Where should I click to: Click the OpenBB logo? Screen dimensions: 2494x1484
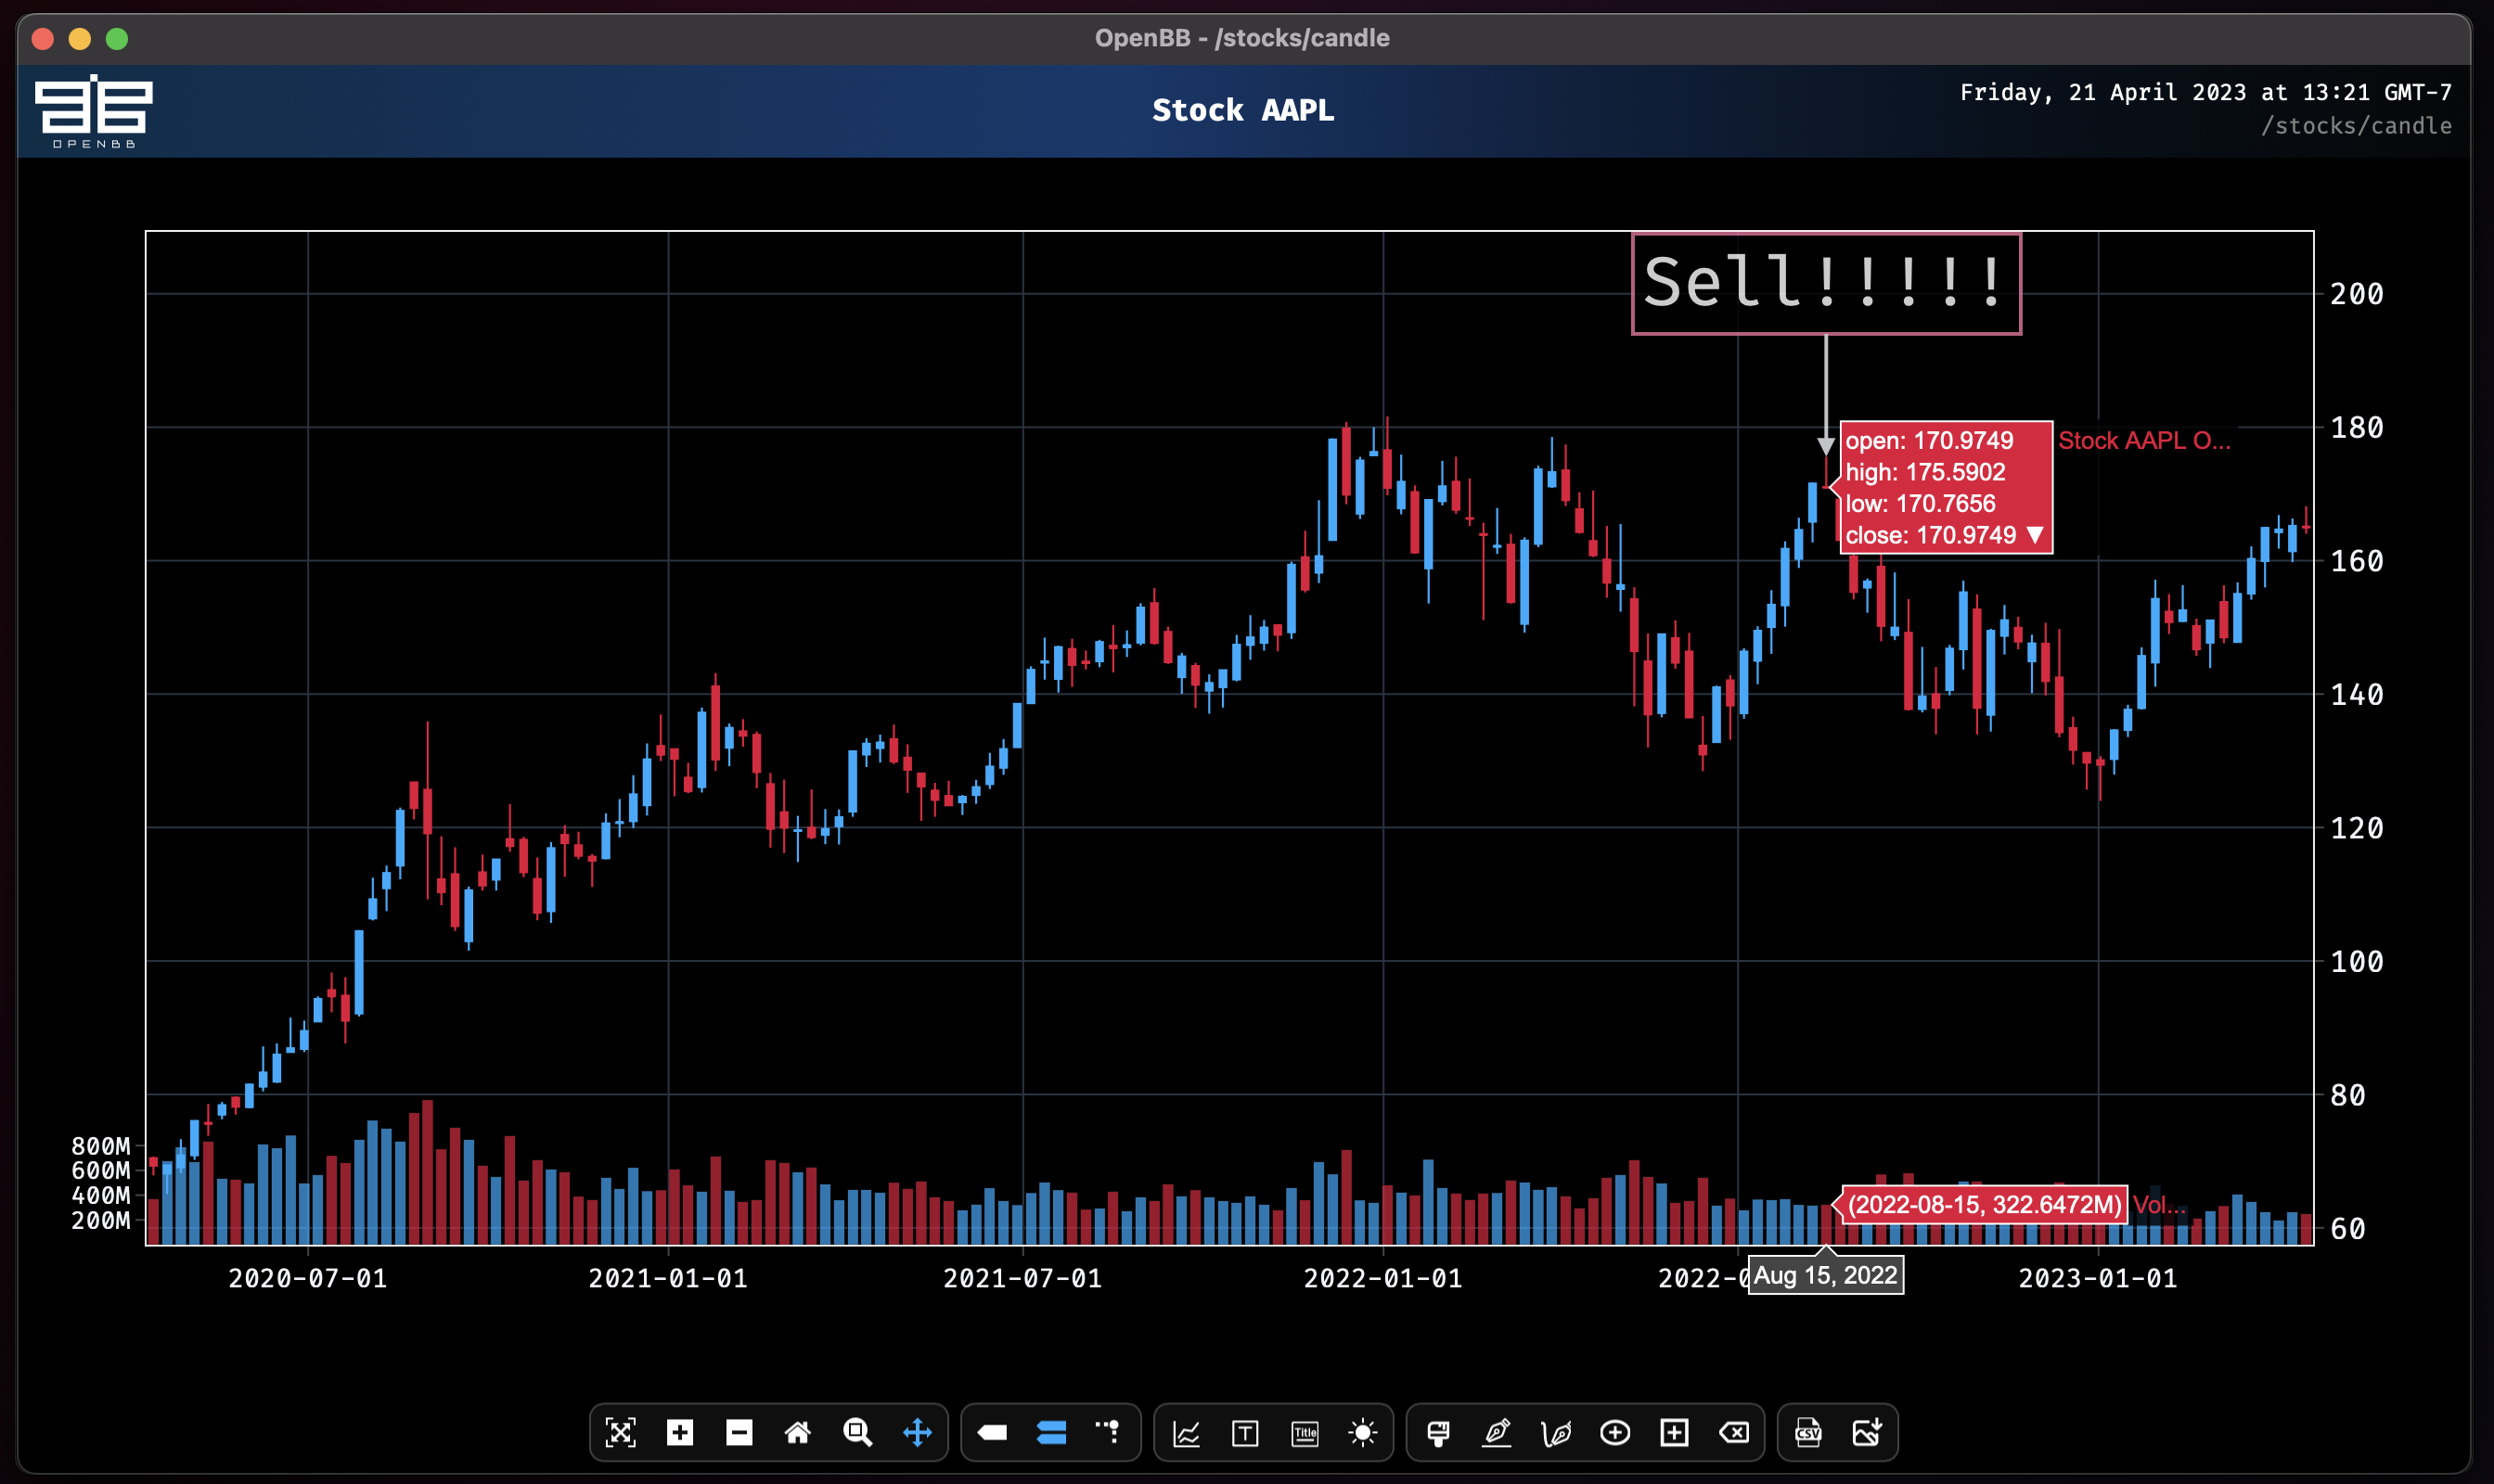pos(93,111)
